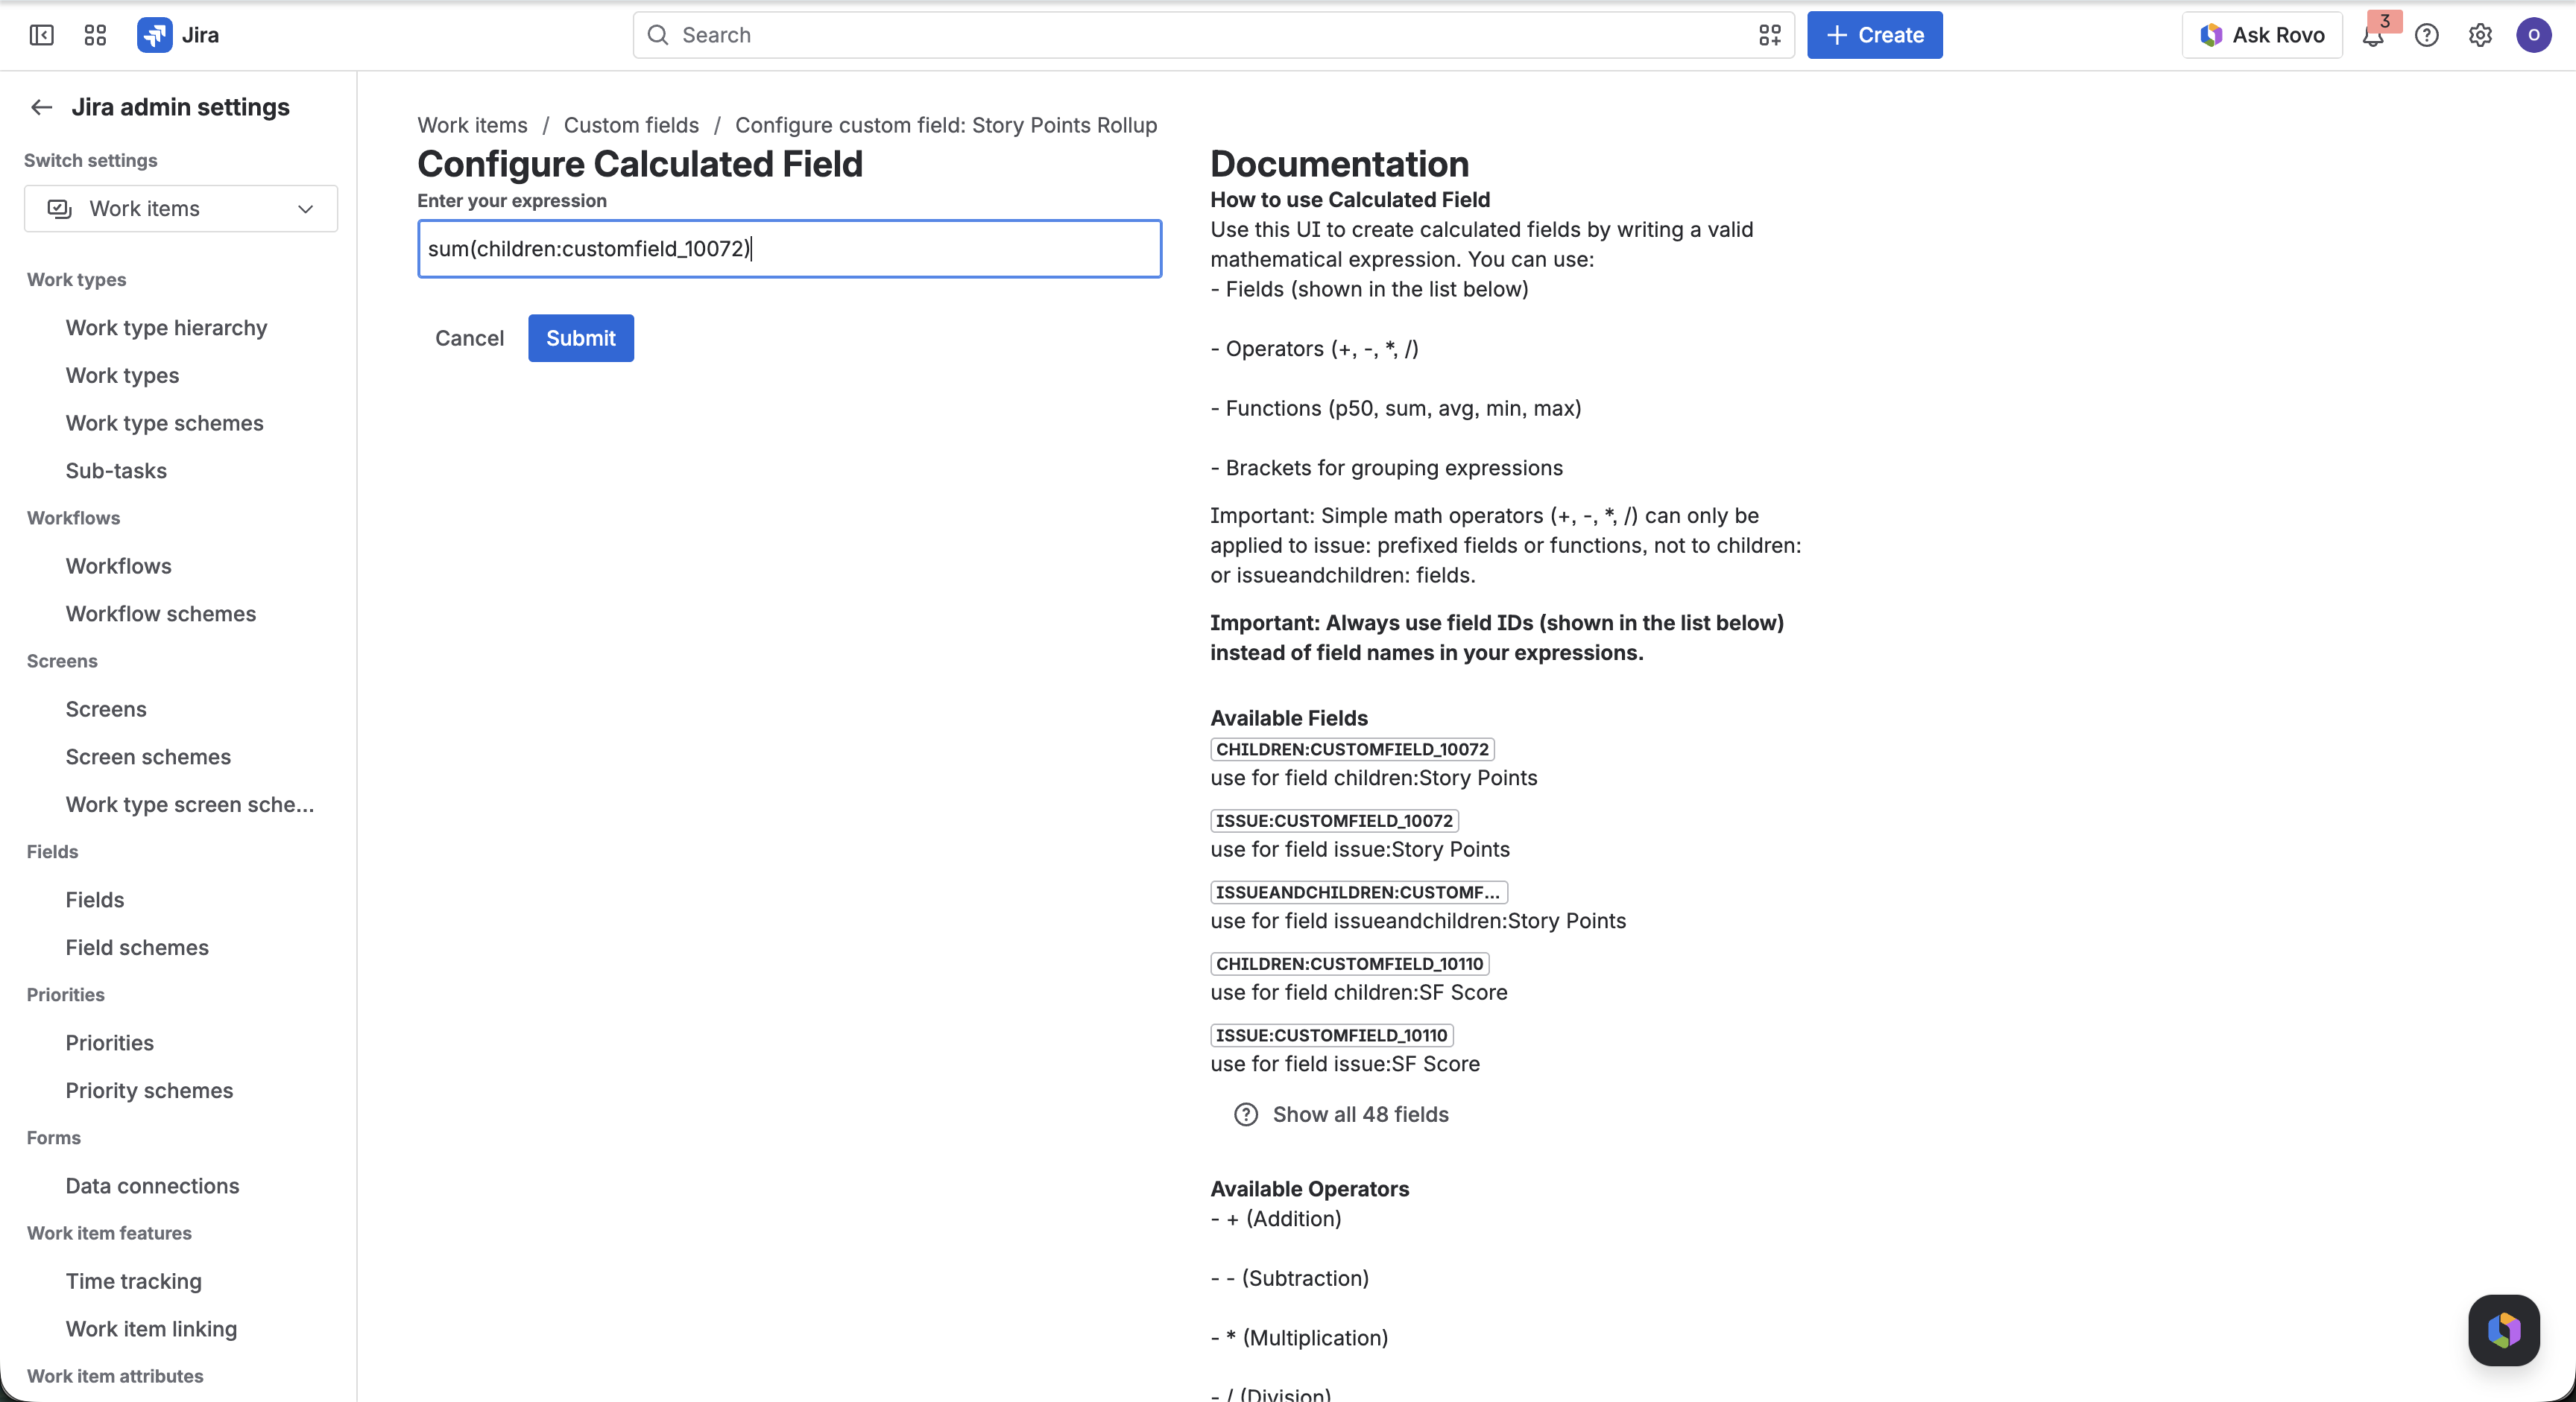Click 'use for field issue:SF Score' text
This screenshot has width=2576, height=1402.
1345,1063
